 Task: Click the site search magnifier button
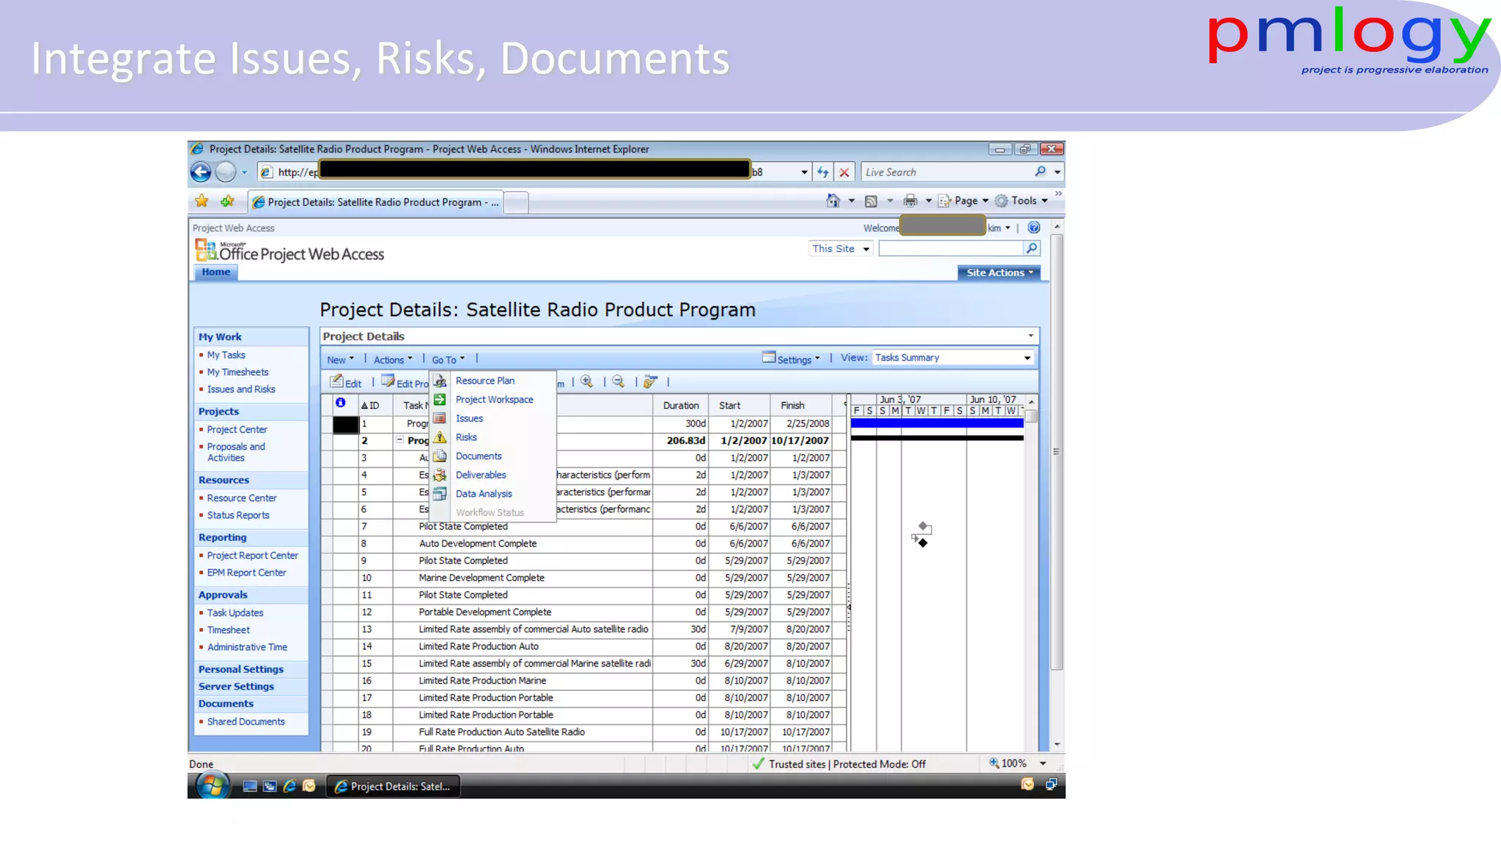tap(1032, 248)
